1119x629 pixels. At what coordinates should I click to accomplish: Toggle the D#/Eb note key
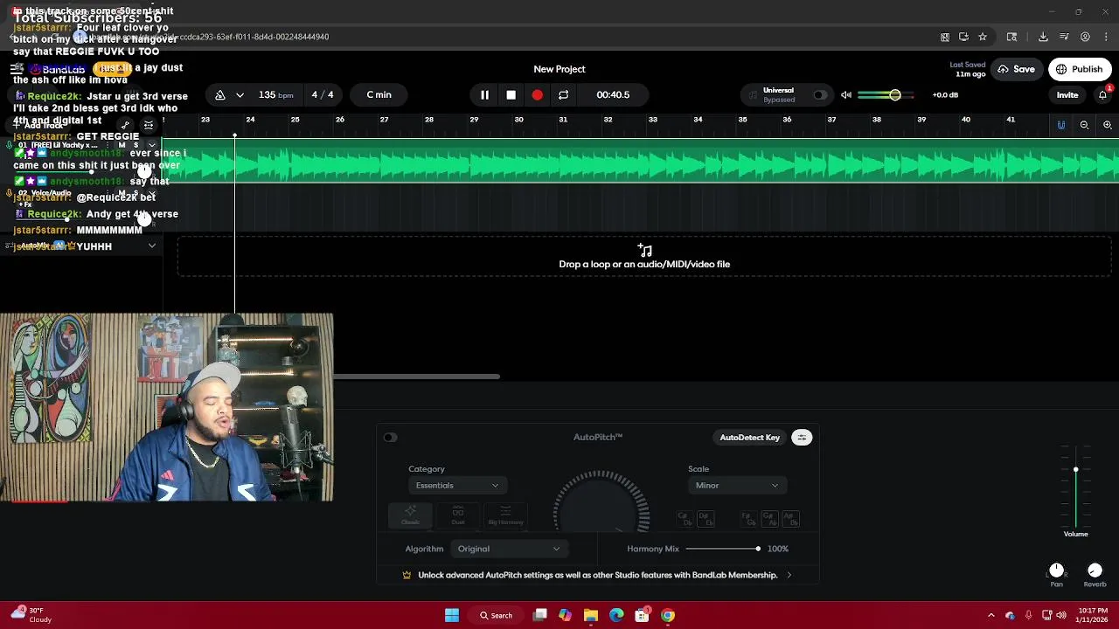click(x=705, y=519)
